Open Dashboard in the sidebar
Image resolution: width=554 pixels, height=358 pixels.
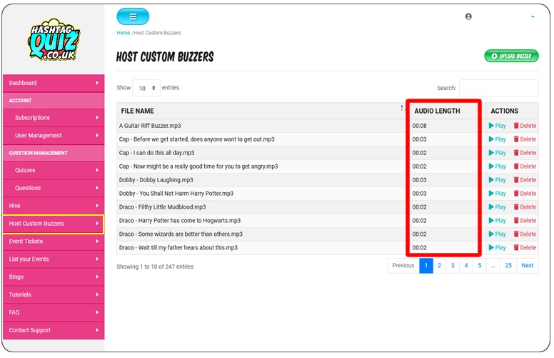tap(54, 83)
